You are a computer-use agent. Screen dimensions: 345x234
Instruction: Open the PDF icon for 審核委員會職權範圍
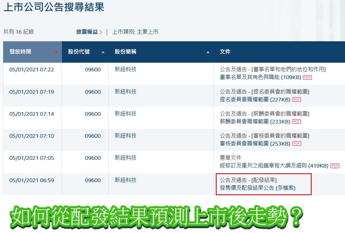[297, 144]
